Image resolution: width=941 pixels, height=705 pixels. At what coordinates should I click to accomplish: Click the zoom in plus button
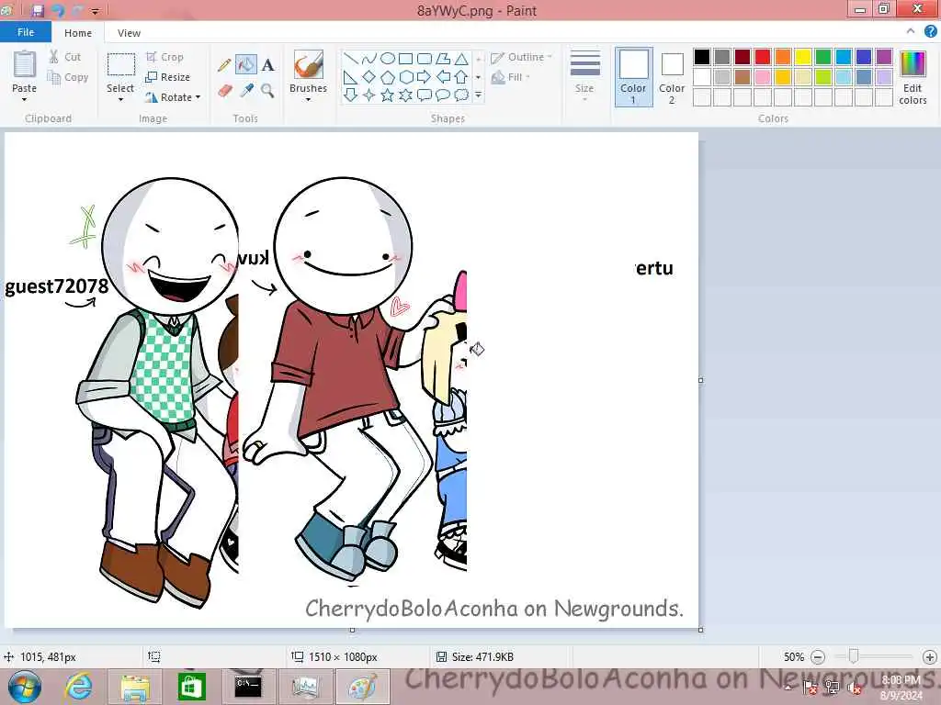929,657
